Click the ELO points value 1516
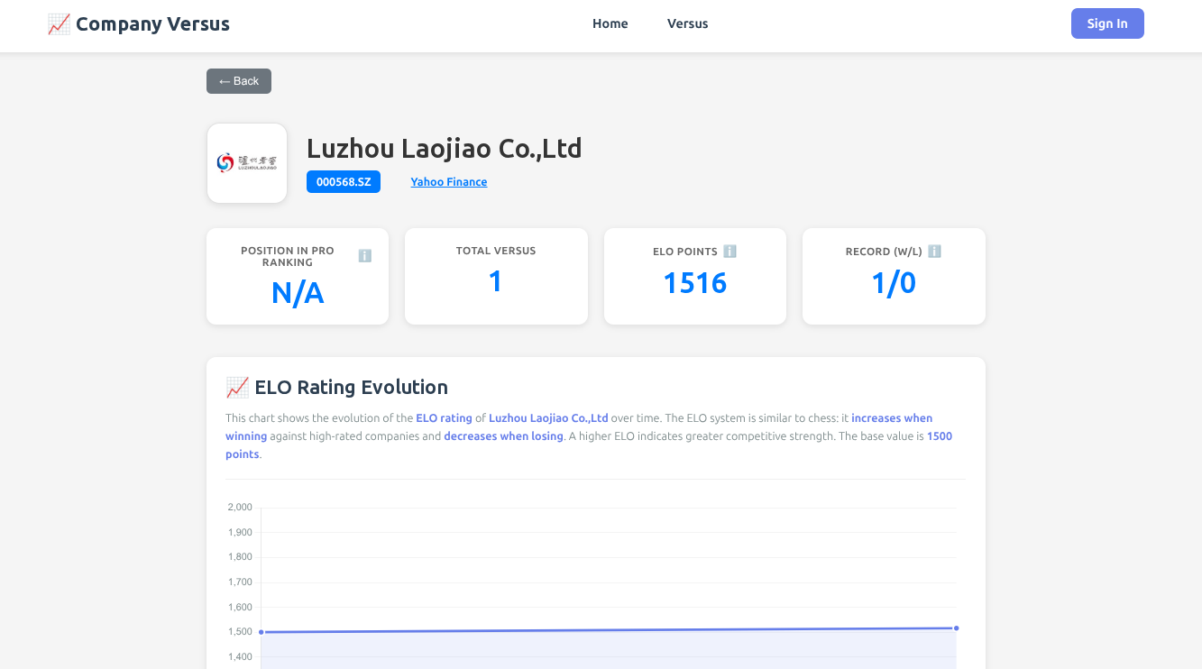Viewport: 1202px width, 669px height. point(695,283)
